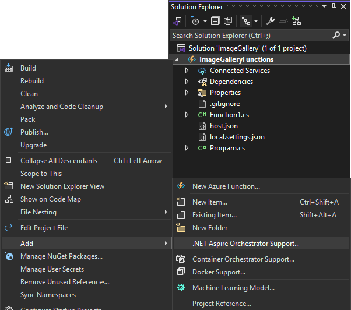The height and width of the screenshot is (310, 351).
Task: Expand the Connected Services node
Action: (187, 71)
